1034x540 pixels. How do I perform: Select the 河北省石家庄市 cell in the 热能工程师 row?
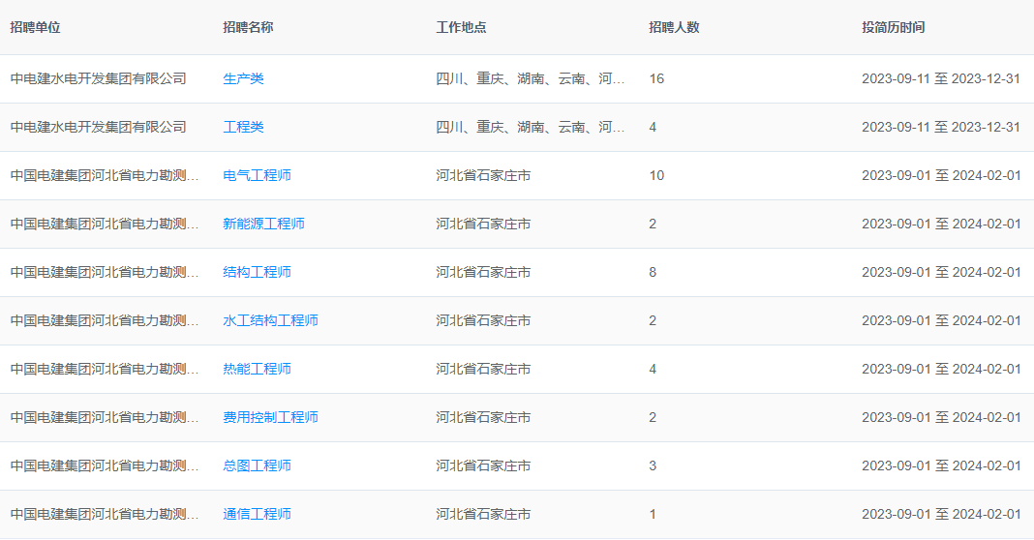483,369
